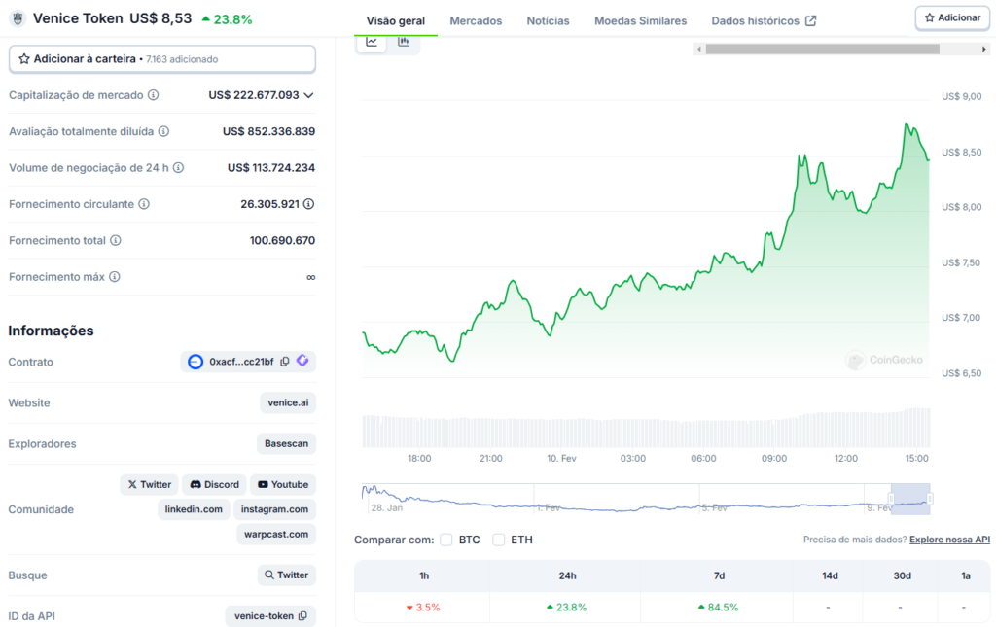Click the star icon in Adicionar à carteira
The height and width of the screenshot is (627, 996).
[24, 59]
